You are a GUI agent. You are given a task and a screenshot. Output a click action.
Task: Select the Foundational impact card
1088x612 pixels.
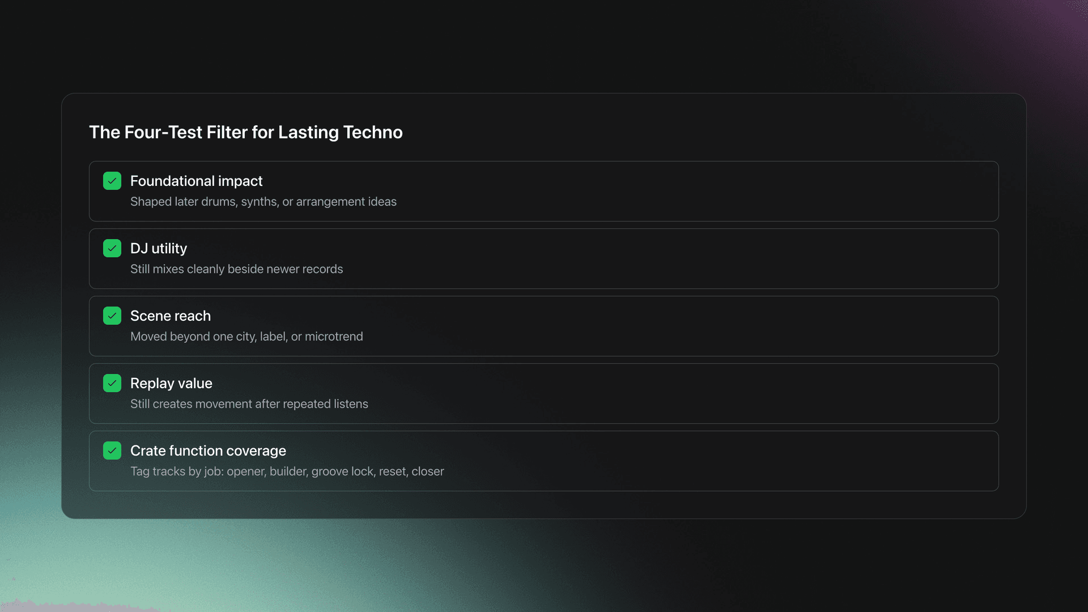(544, 191)
